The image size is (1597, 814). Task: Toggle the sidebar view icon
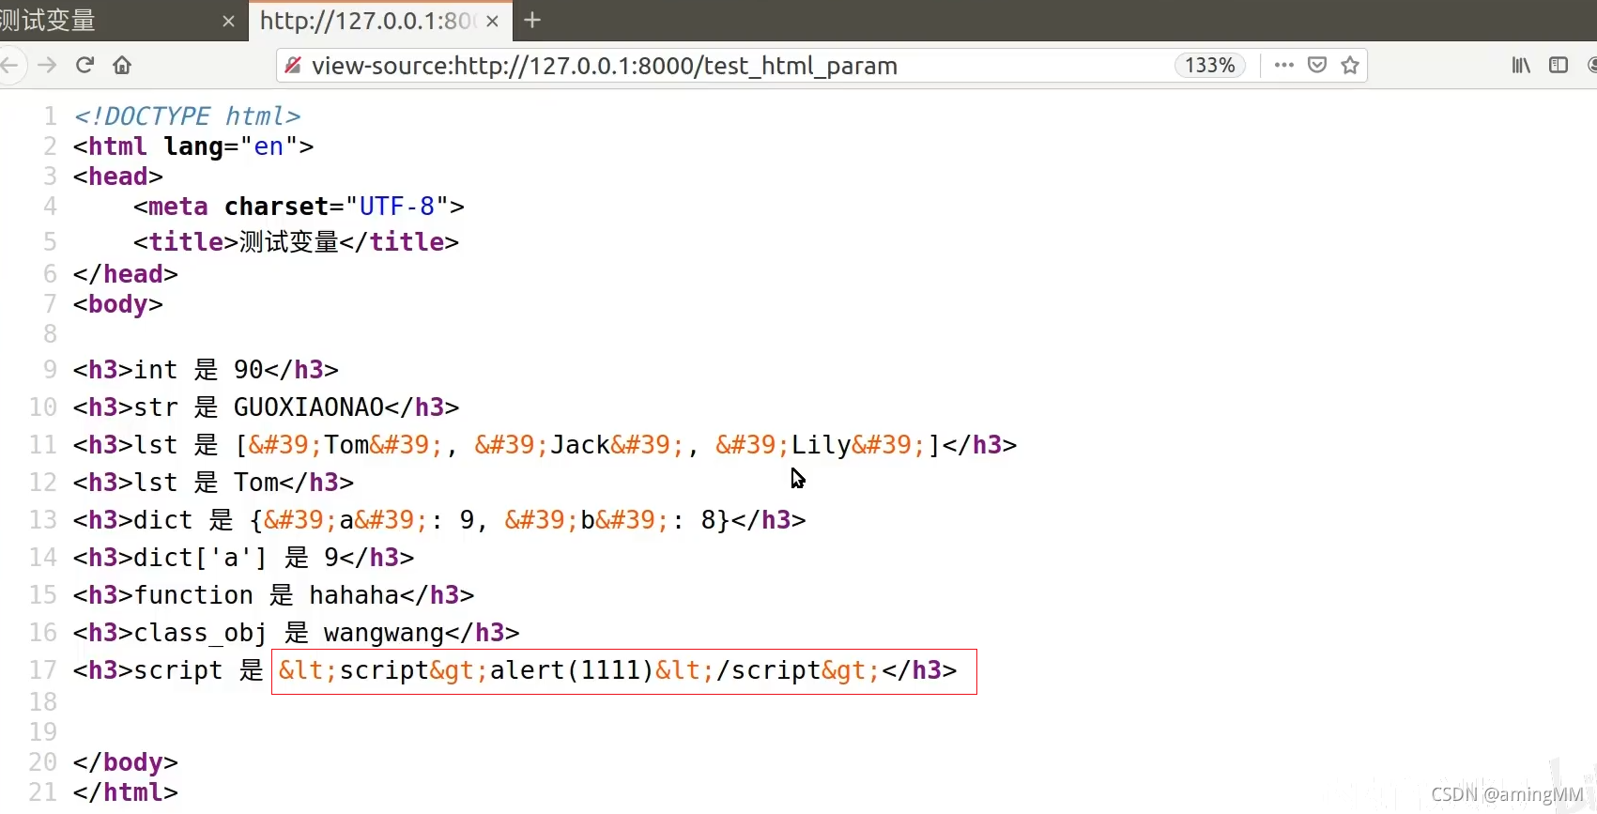(x=1559, y=65)
